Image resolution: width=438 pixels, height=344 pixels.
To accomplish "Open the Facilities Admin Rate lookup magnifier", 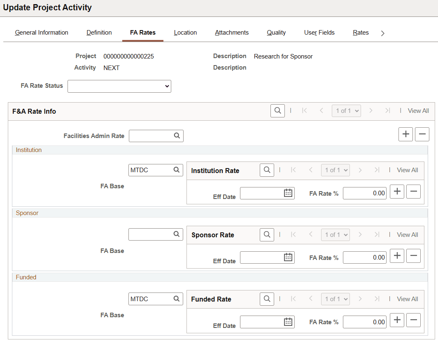I will coord(177,136).
